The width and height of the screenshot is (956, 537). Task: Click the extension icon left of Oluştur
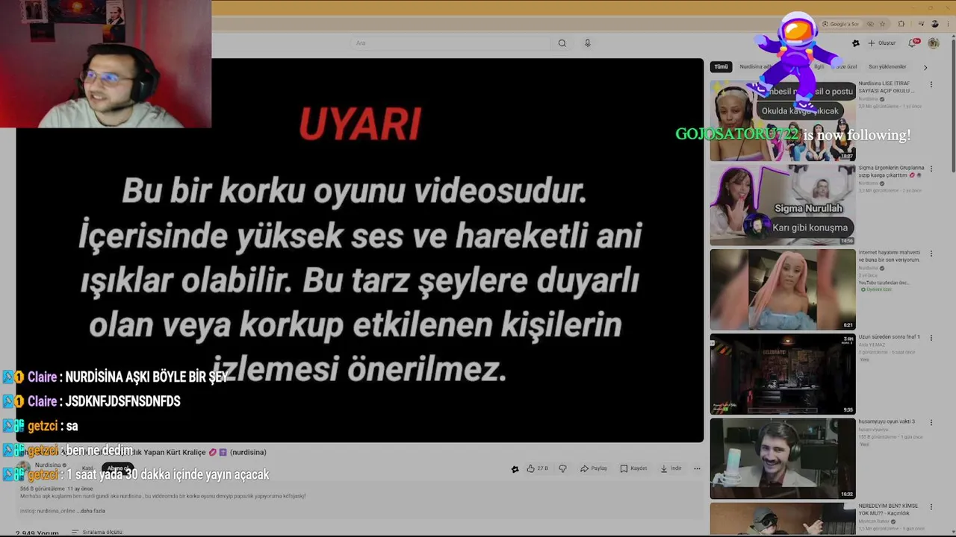pyautogui.click(x=856, y=43)
